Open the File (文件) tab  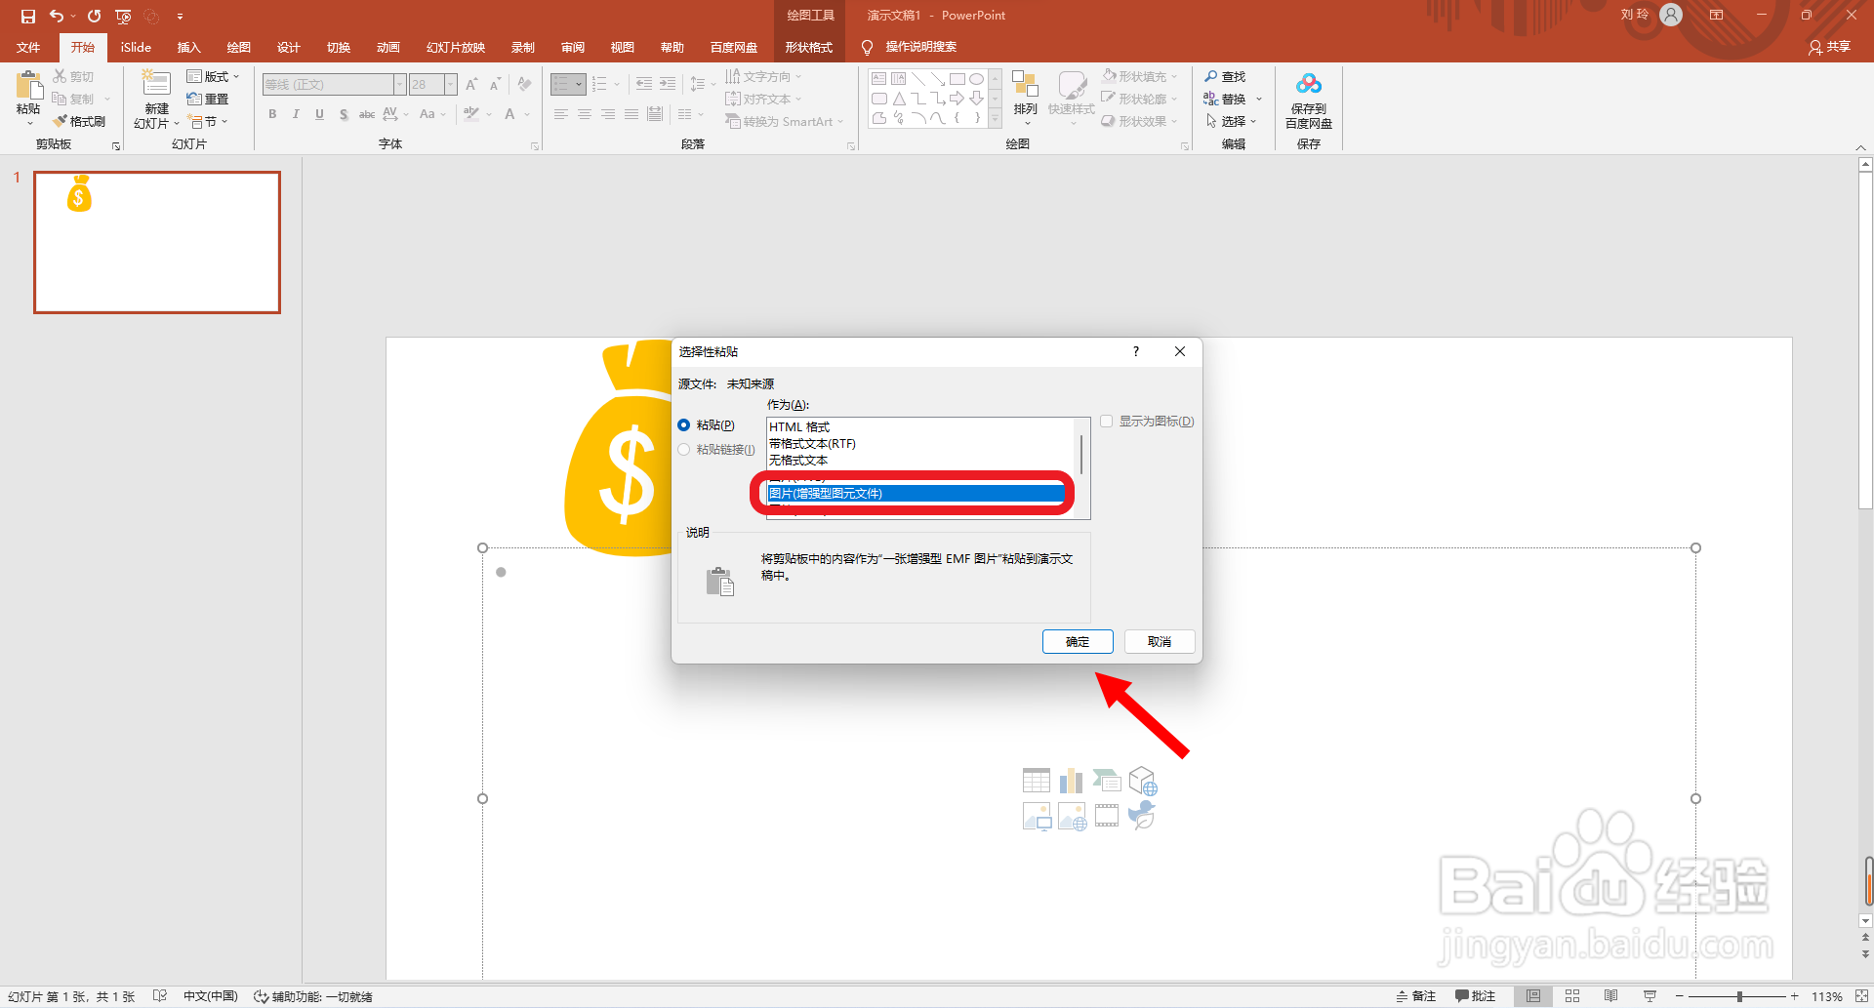tap(28, 47)
